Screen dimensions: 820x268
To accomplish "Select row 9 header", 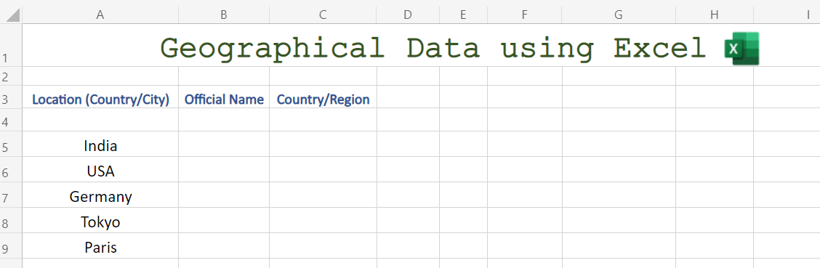I will [11, 245].
